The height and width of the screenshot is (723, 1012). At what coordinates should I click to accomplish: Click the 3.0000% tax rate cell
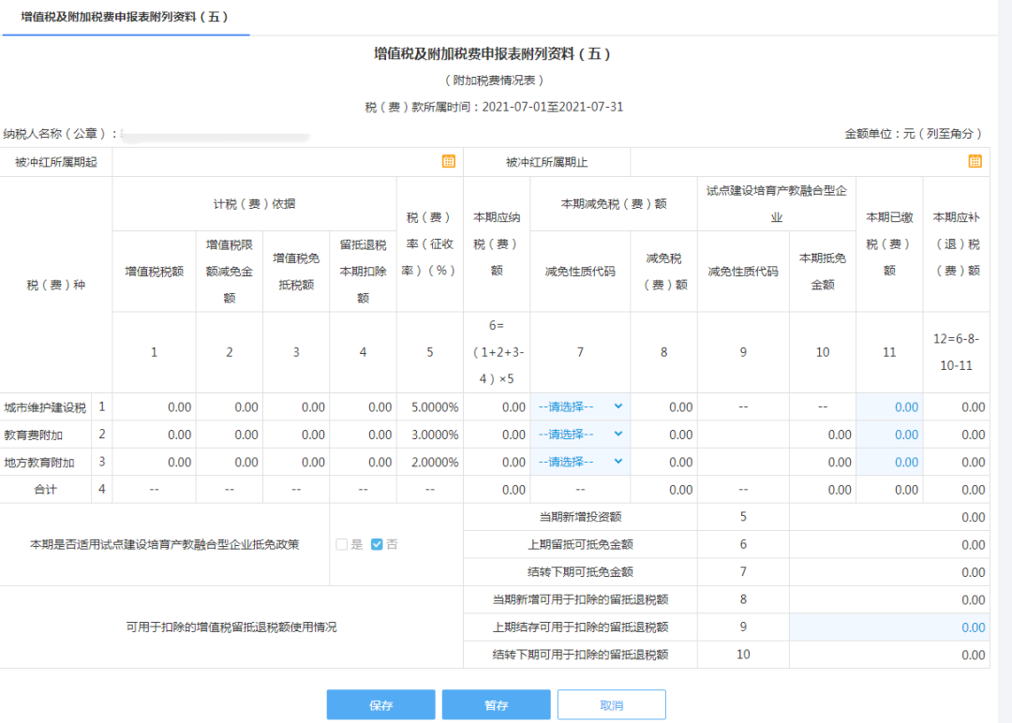[430, 434]
